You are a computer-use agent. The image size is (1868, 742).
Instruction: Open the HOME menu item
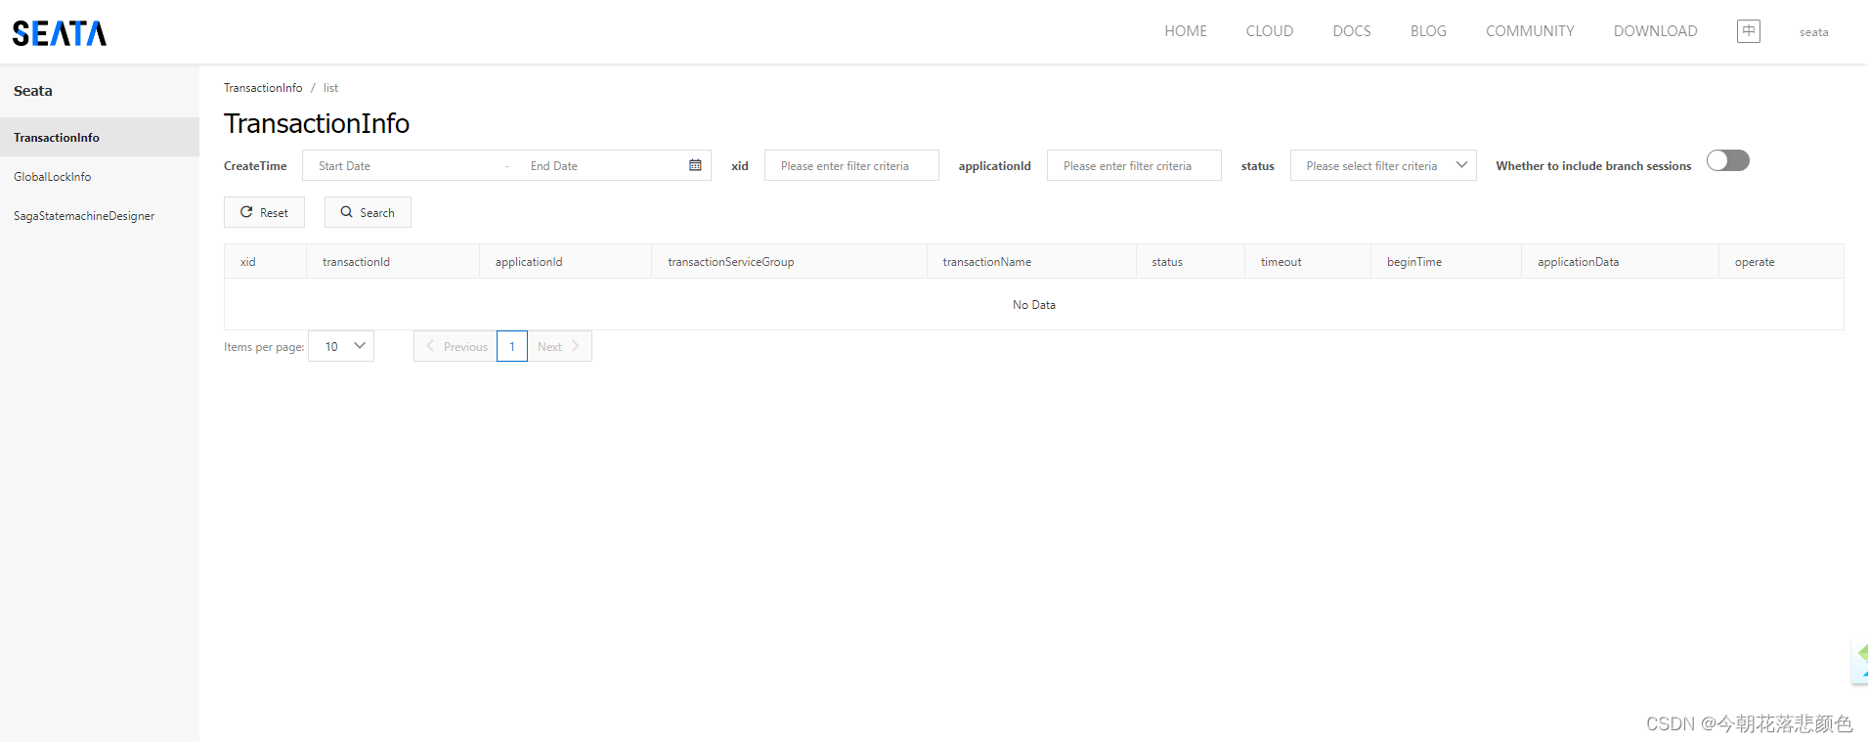(1186, 31)
